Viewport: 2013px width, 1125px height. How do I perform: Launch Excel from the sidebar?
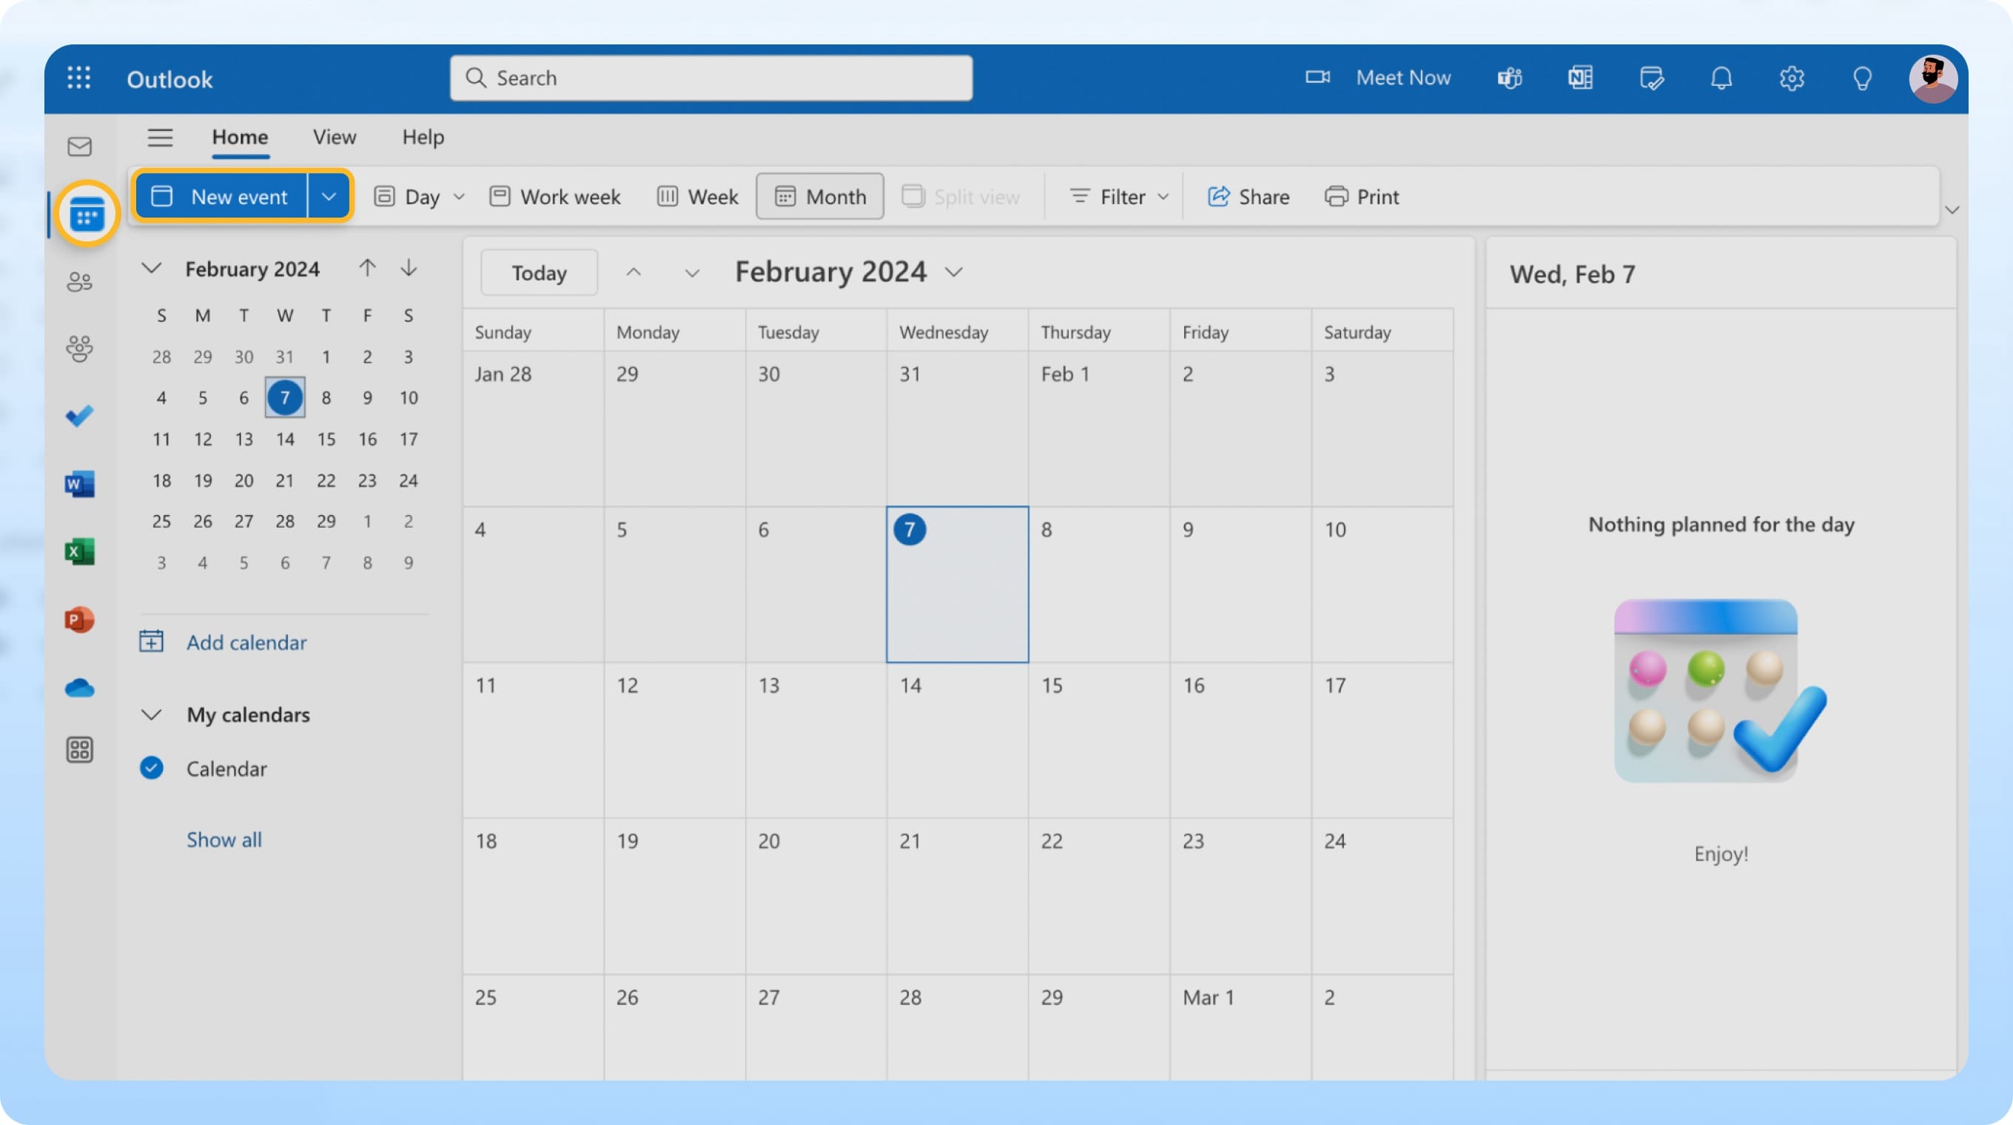pyautogui.click(x=80, y=551)
